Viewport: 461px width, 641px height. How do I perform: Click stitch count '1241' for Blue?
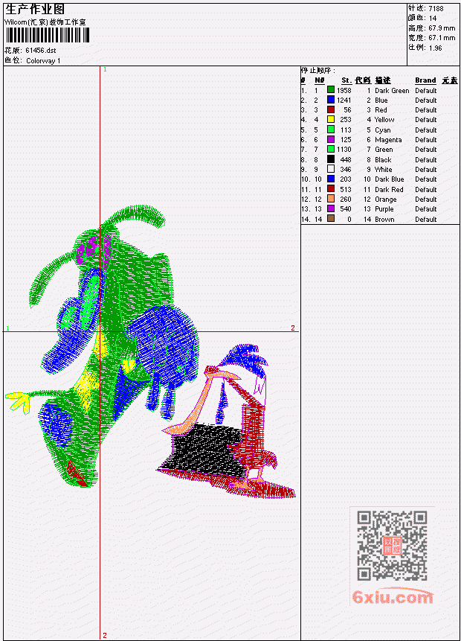[344, 101]
